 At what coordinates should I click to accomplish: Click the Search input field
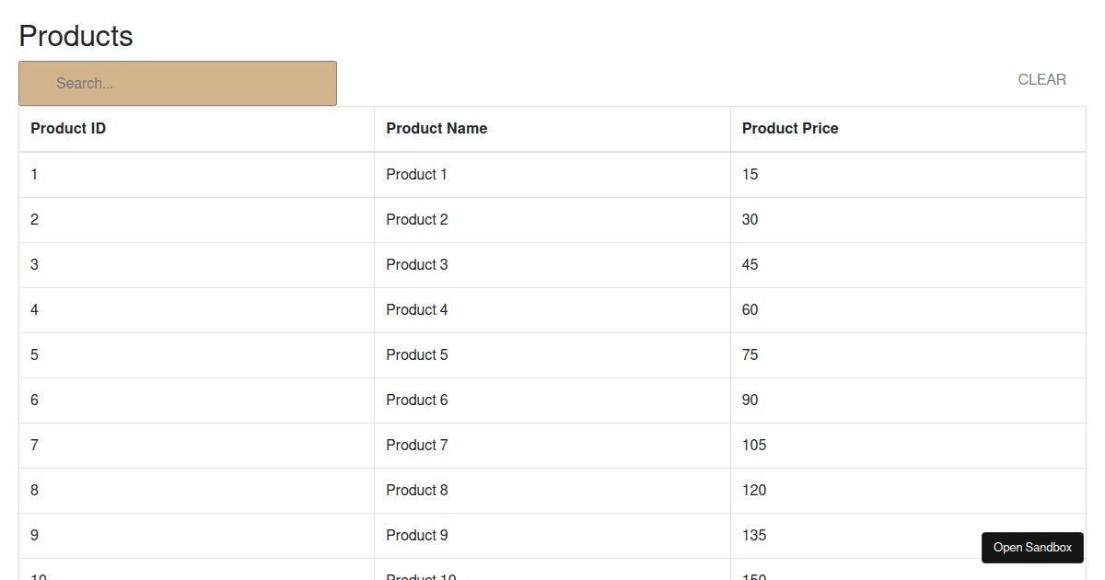(178, 83)
